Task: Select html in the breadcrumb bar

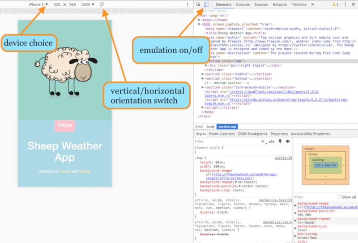Action: tap(199, 127)
